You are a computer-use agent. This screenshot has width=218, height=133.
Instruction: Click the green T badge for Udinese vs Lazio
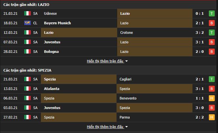[211, 13]
